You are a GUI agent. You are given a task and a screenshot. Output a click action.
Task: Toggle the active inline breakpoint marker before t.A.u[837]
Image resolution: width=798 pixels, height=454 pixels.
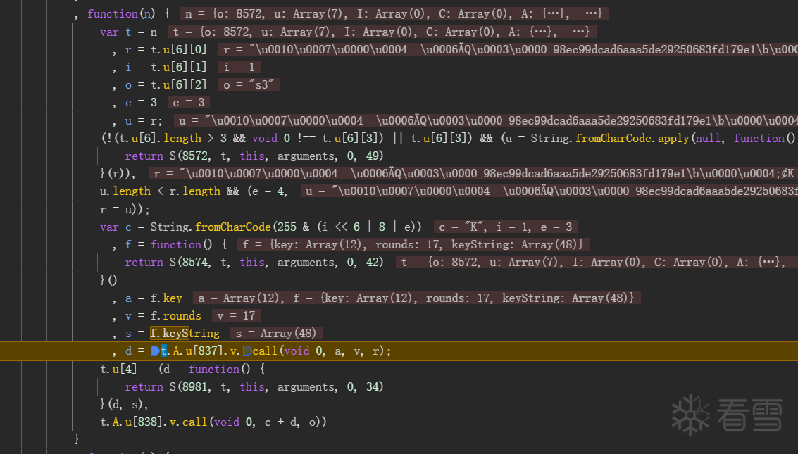pos(155,351)
